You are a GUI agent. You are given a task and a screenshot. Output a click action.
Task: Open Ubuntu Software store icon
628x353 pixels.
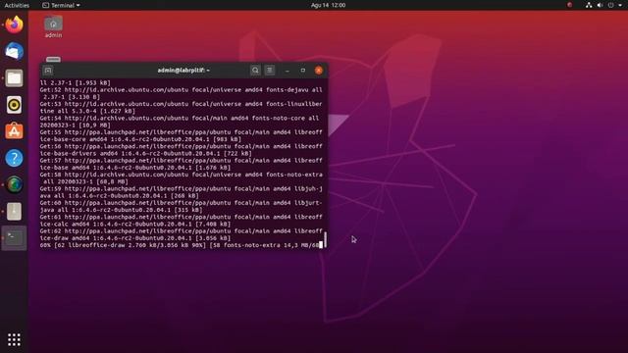coord(14,131)
